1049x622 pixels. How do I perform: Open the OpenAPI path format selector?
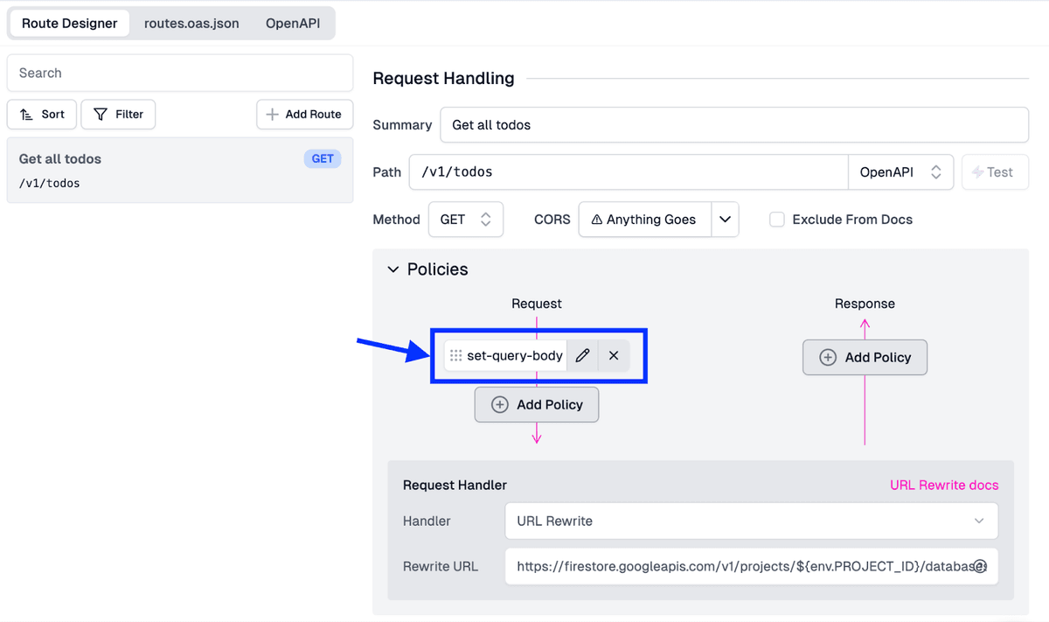pyautogui.click(x=900, y=172)
